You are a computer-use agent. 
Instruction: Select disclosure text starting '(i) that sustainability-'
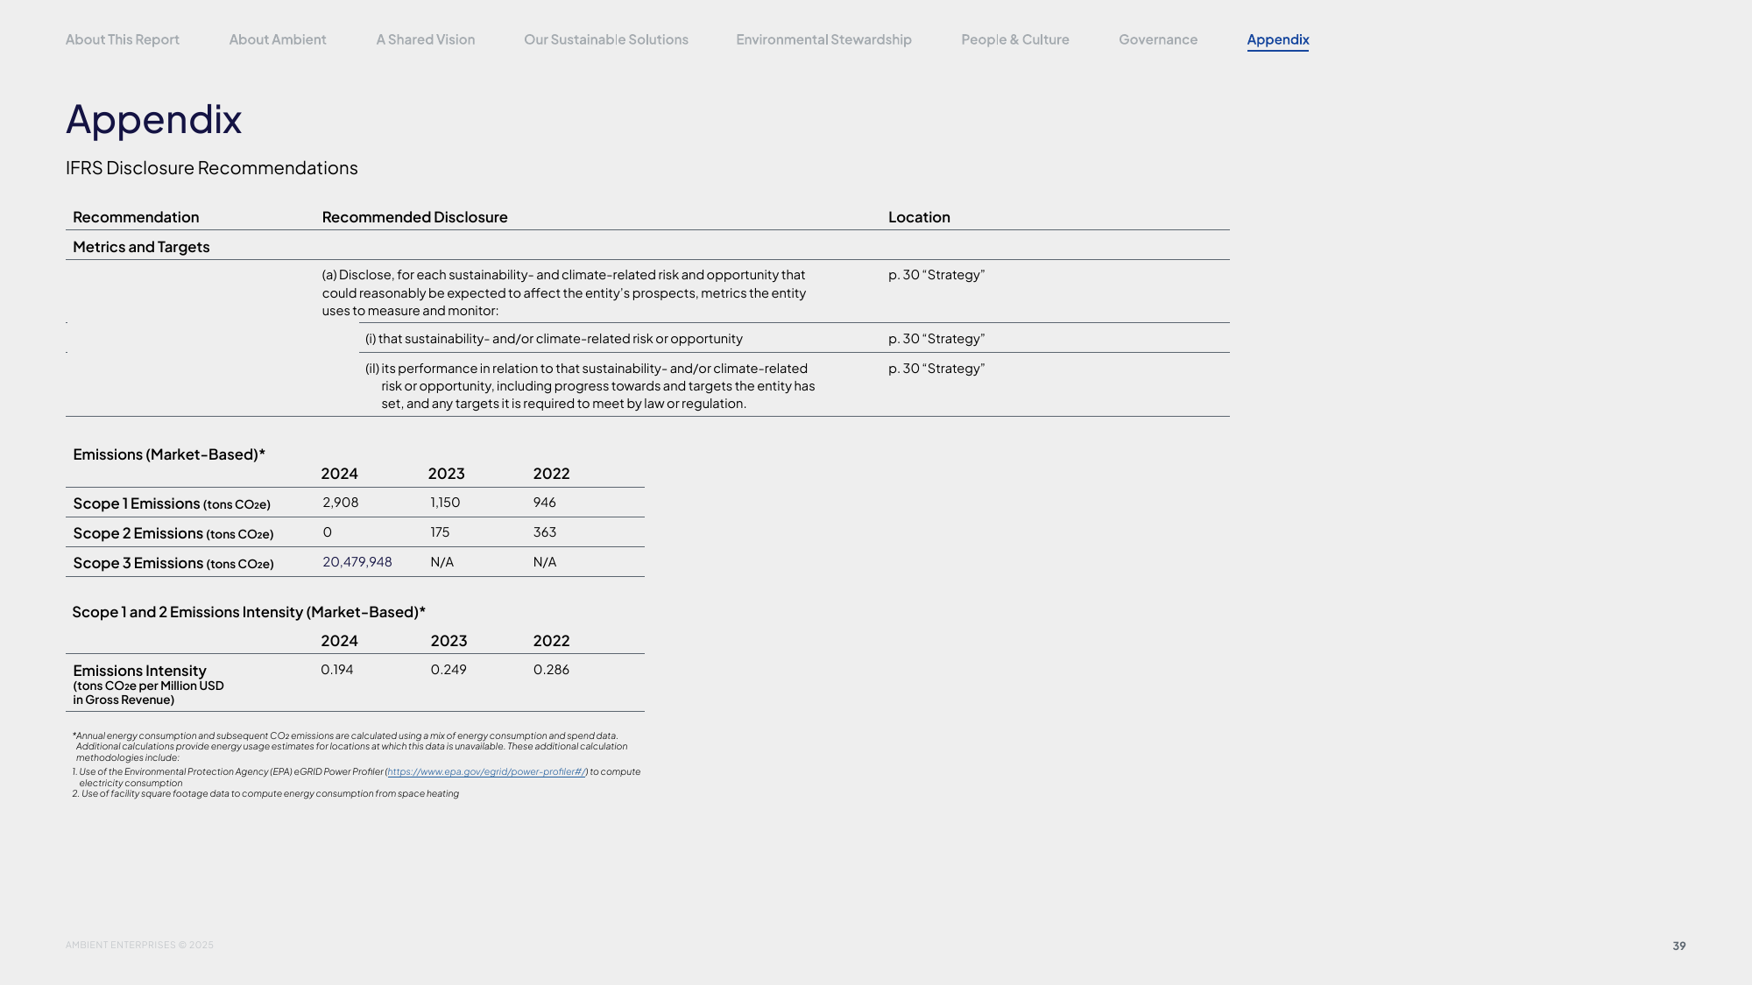[554, 339]
